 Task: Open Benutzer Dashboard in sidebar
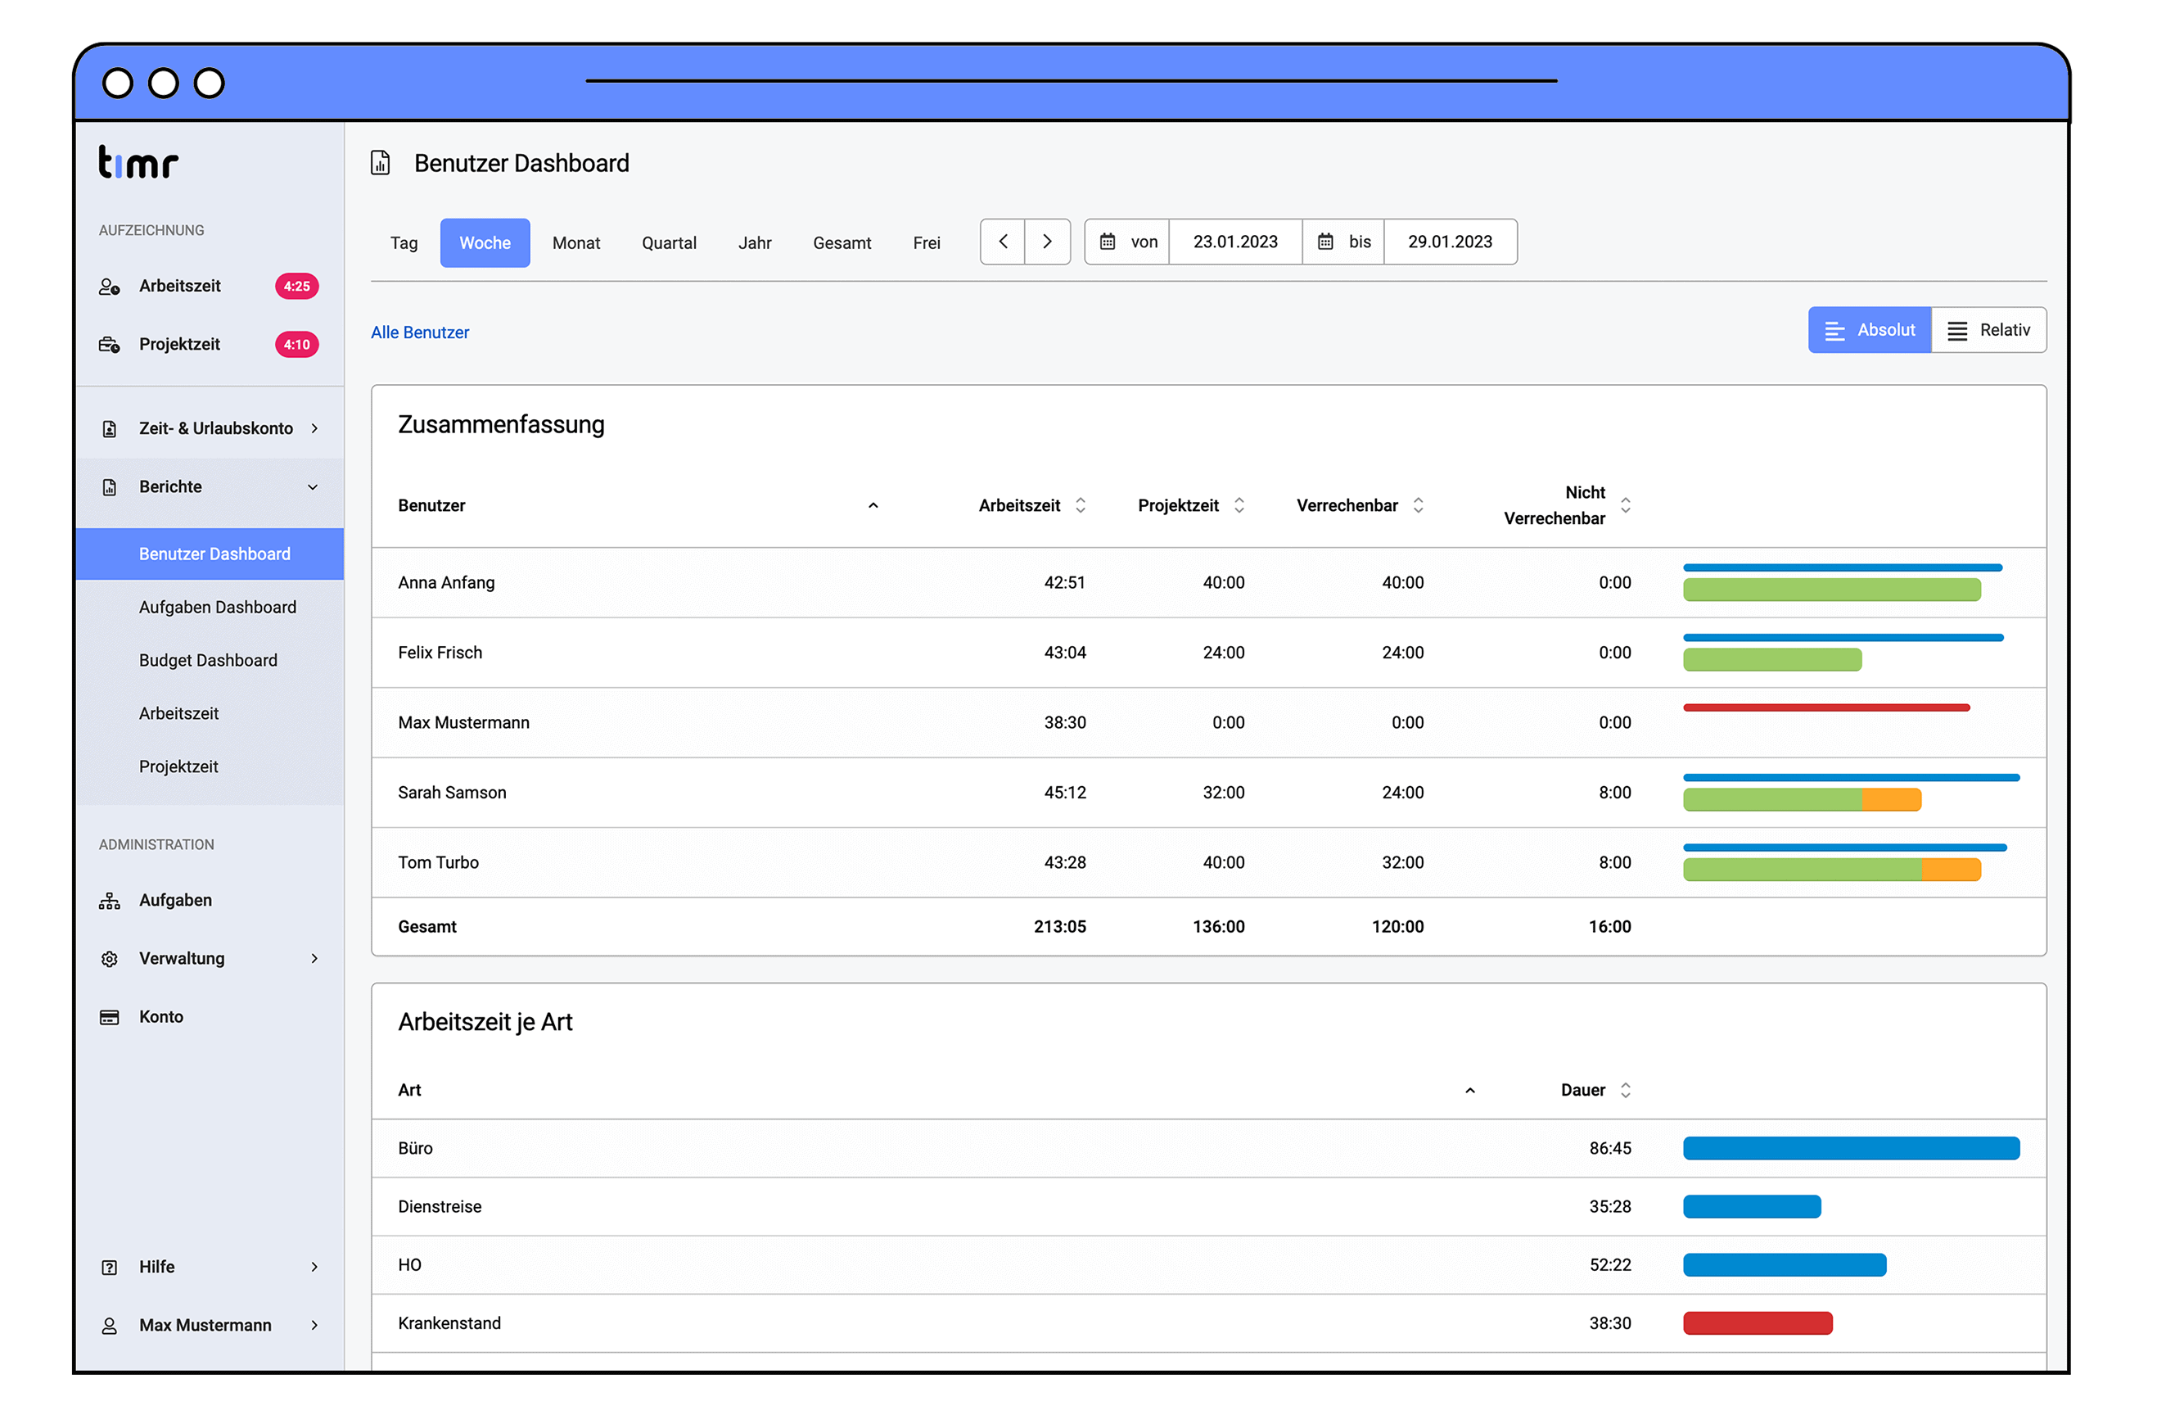[x=210, y=554]
